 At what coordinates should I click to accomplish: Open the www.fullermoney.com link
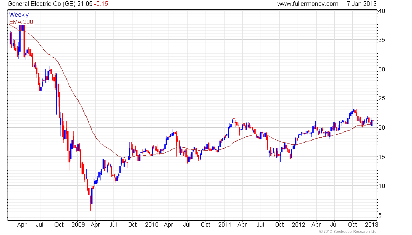pos(308,4)
